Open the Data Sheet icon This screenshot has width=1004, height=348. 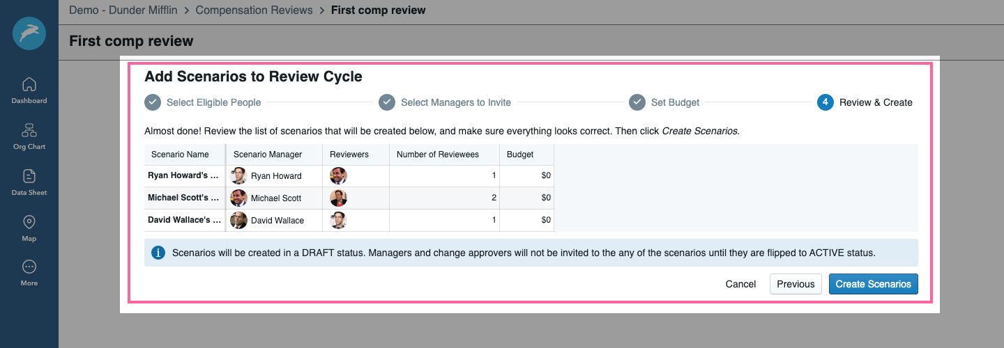point(29,182)
